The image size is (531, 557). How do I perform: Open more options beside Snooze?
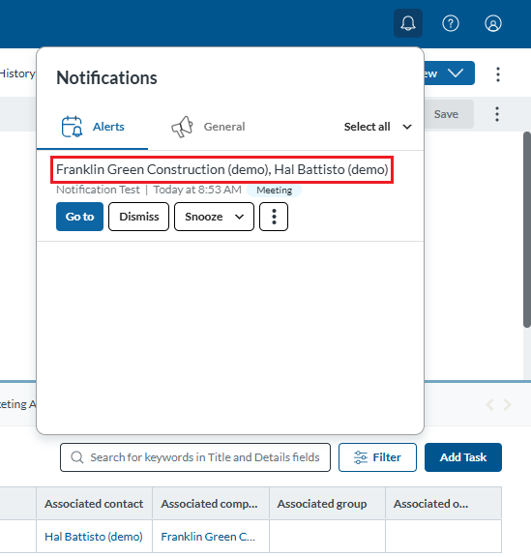coord(274,217)
